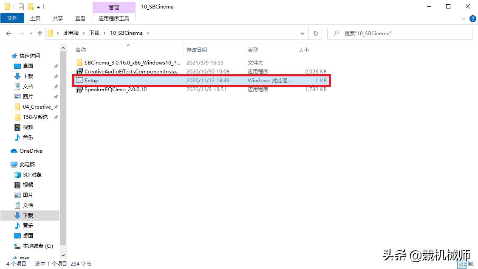This screenshot has height=269, width=478.
Task: Go up to the 下载 folder
Action: pyautogui.click(x=40, y=33)
